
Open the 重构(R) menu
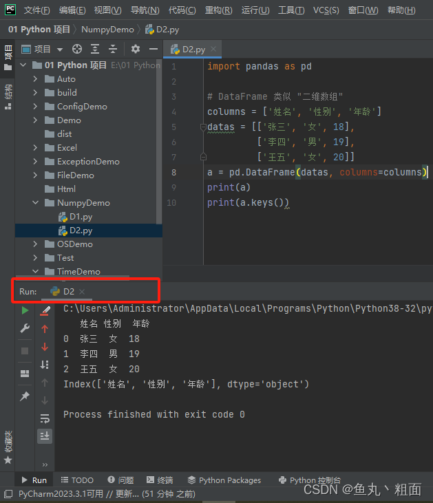pyautogui.click(x=218, y=10)
